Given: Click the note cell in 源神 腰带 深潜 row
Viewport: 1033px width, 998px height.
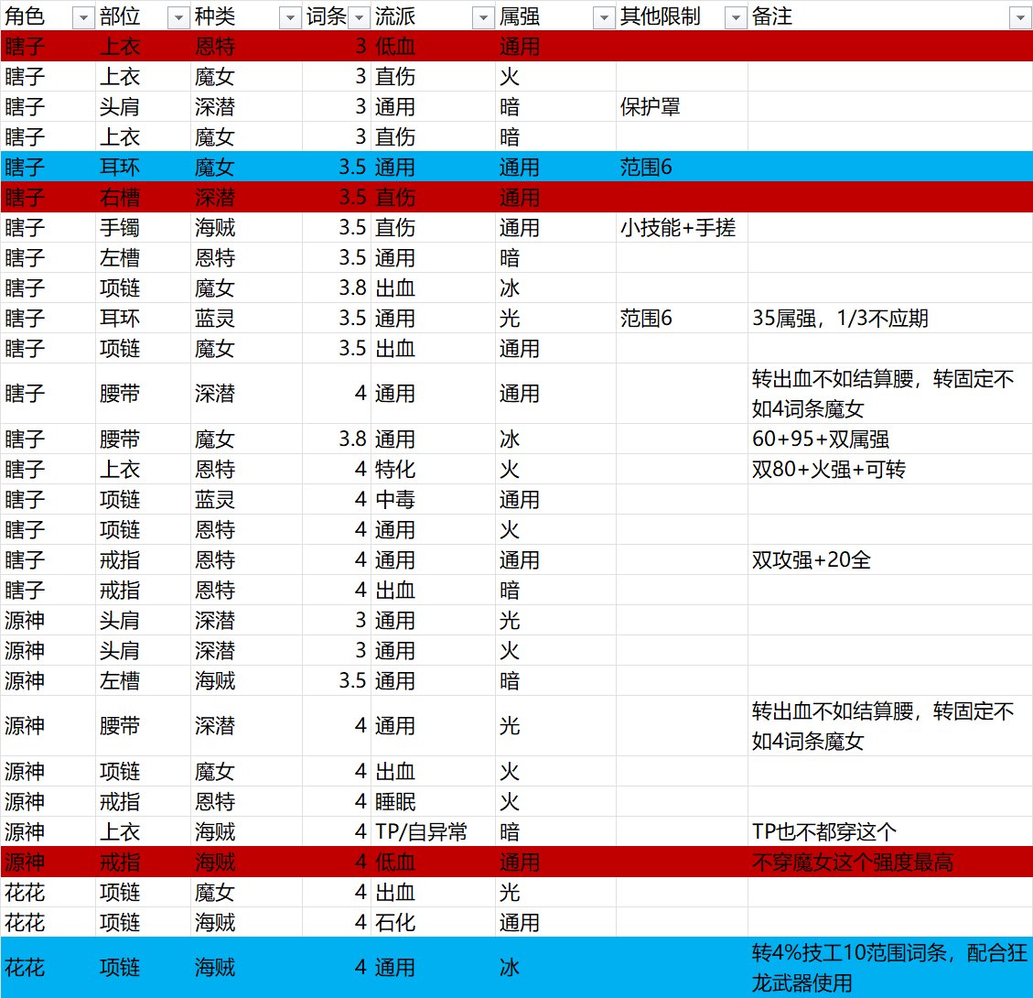Looking at the screenshot, I should (890, 726).
